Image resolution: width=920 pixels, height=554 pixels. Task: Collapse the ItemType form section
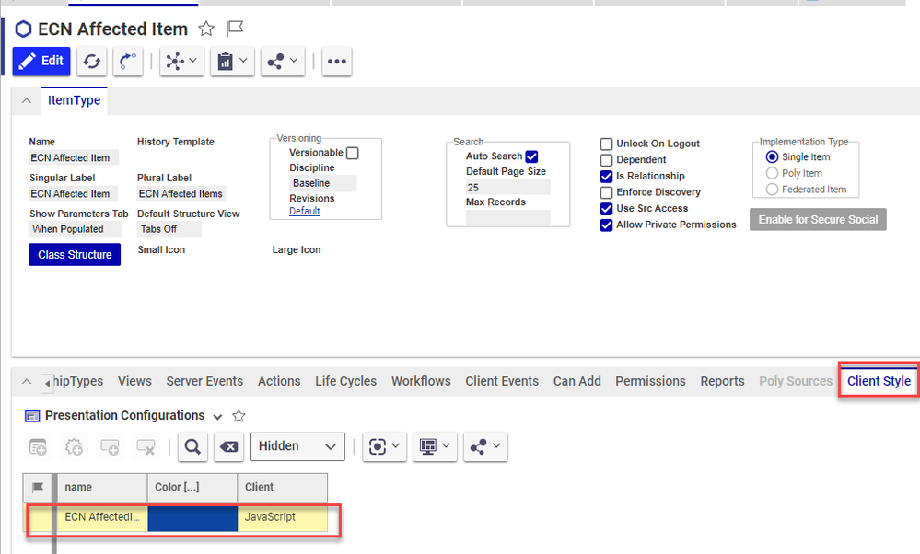26,101
